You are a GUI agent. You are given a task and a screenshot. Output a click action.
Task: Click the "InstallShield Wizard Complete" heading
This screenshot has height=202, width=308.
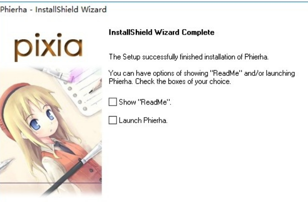click(161, 32)
